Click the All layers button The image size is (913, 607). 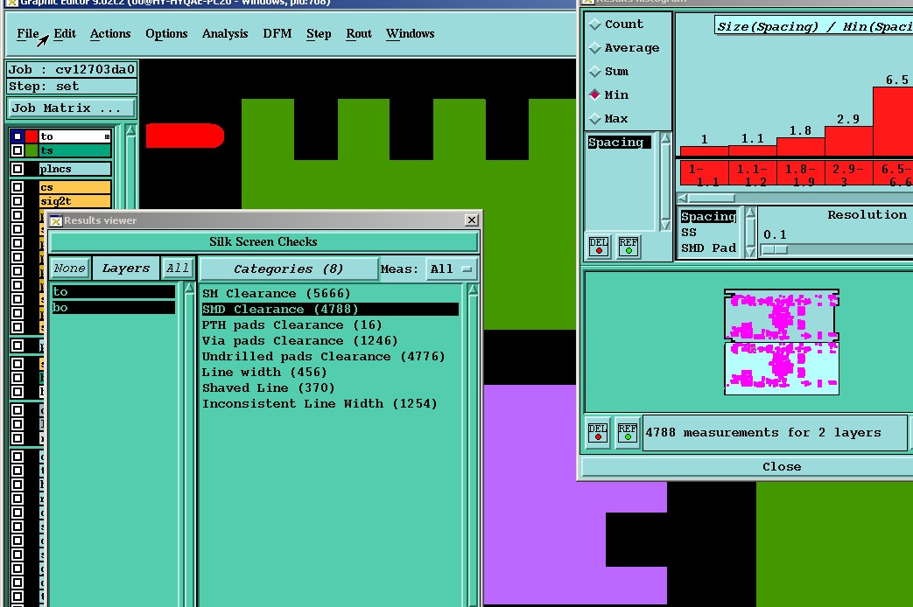click(178, 269)
